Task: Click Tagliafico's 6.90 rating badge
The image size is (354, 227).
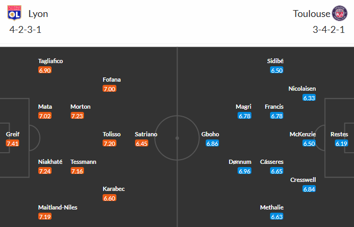Action: pyautogui.click(x=45, y=70)
